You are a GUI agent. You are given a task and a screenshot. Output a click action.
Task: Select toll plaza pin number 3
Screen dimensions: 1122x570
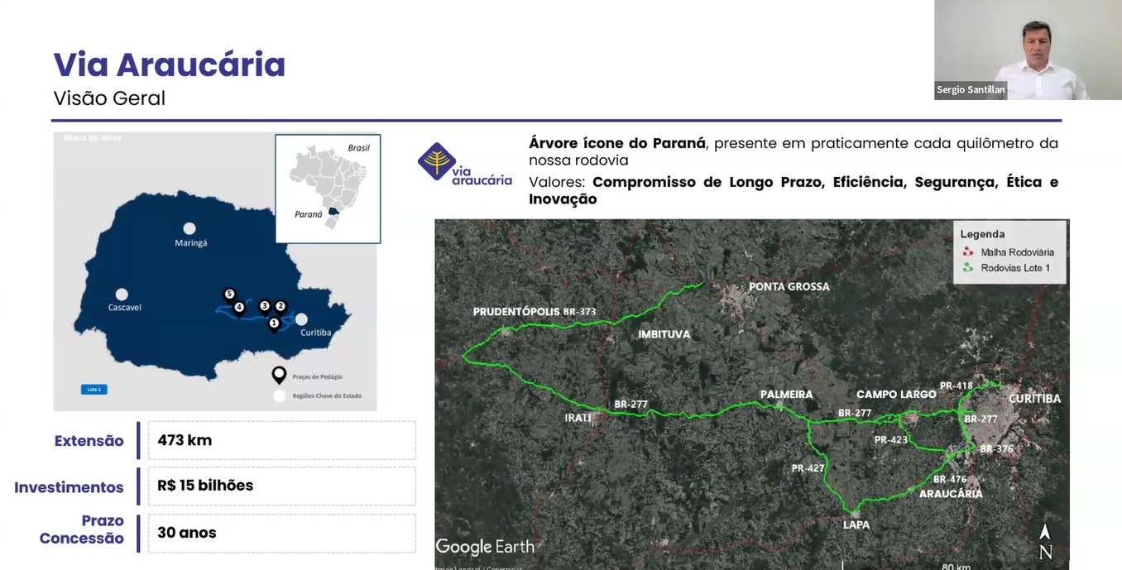pyautogui.click(x=265, y=306)
